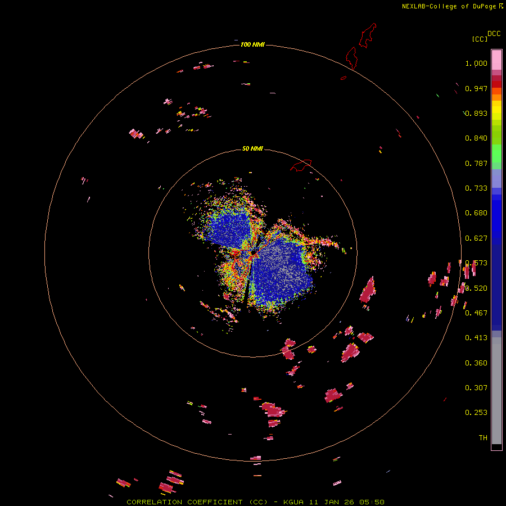This screenshot has height=506, width=506.
Task: Click the TH threshold legend label
Action: (483, 438)
